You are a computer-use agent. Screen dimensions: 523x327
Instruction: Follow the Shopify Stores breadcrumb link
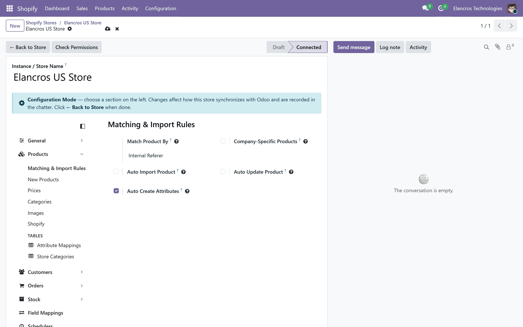41,23
